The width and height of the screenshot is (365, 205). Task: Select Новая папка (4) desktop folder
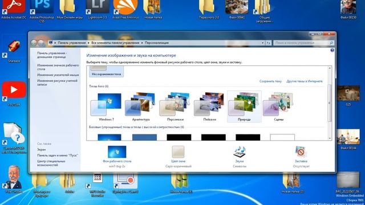(181, 183)
